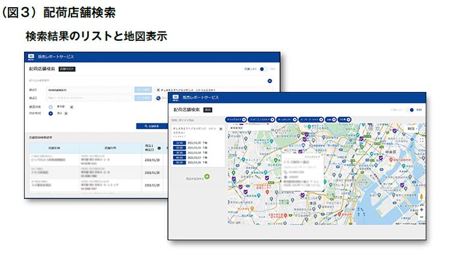Toggle 店舗リスト/地図 switch in the list window

[263, 69]
